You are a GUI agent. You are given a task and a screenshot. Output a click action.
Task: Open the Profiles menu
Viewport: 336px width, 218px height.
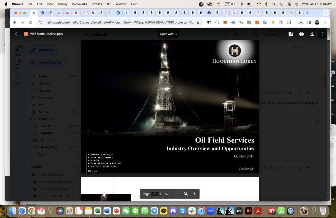pos(97,4)
